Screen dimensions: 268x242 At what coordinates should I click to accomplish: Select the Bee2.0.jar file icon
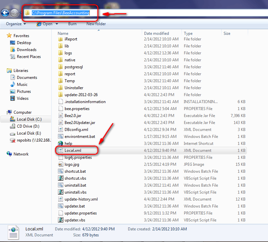(61, 116)
